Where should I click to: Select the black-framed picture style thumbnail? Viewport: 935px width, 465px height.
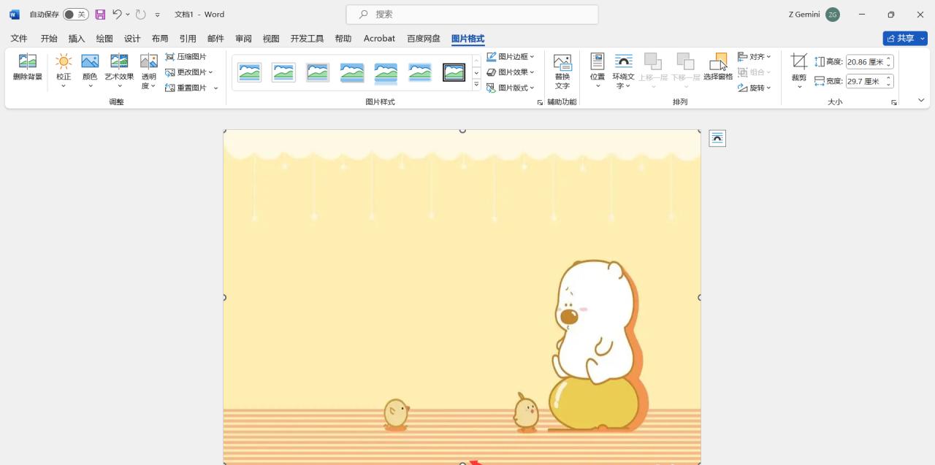click(454, 72)
